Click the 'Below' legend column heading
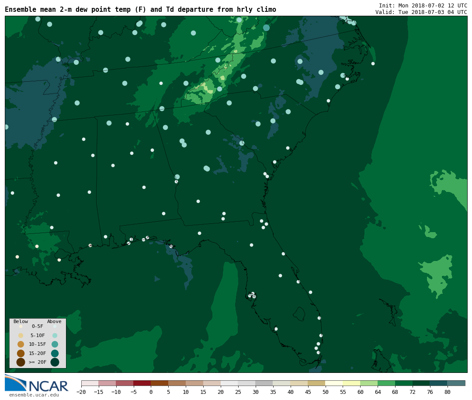 point(21,321)
